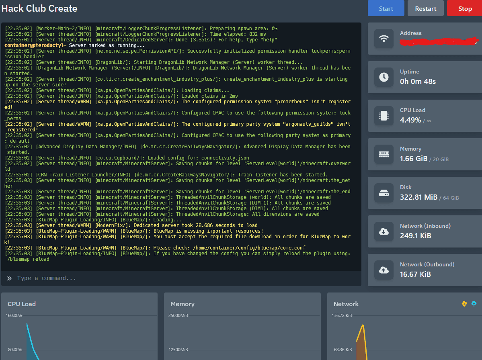
Task: Click the 136.72 KiB label in Network graph
Action: (x=342, y=315)
